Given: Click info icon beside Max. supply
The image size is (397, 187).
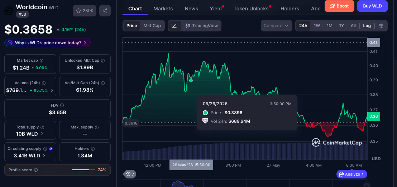Looking at the screenshot, I should pyautogui.click(x=97, y=127).
